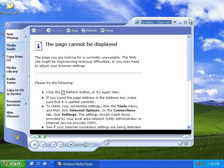Toggle shuffle with the arrows icon
This screenshot has height=168, width=224.
(x=107, y=143)
